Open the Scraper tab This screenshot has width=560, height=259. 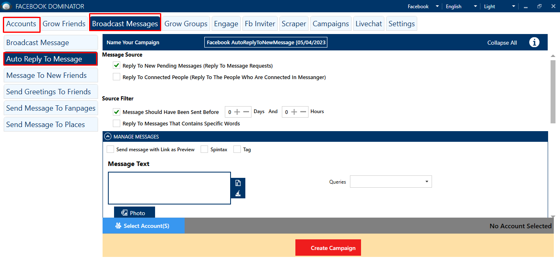(x=294, y=24)
